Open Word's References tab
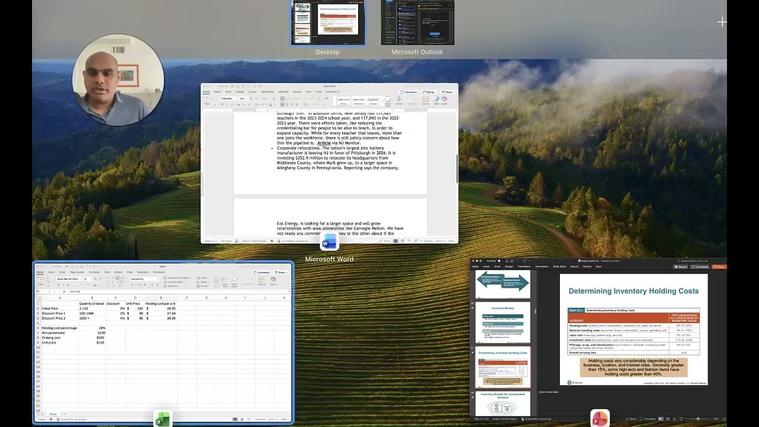Image resolution: width=759 pixels, height=427 pixels. [x=267, y=92]
